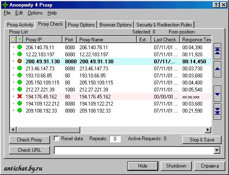This screenshot has height=175, width=229.
Task: Move selected proxy up one position
Action: [x=217, y=69]
